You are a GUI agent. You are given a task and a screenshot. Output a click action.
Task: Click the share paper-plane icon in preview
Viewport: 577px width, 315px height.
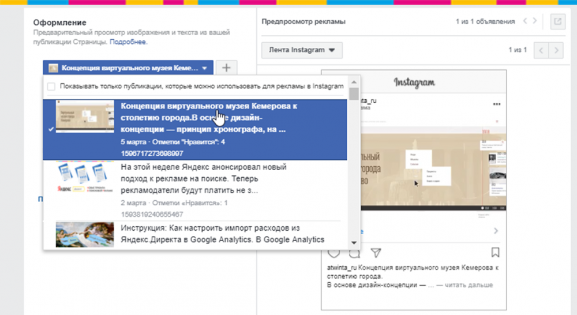click(x=376, y=253)
